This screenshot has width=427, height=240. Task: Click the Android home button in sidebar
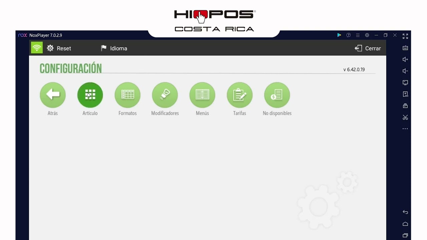[x=405, y=224]
